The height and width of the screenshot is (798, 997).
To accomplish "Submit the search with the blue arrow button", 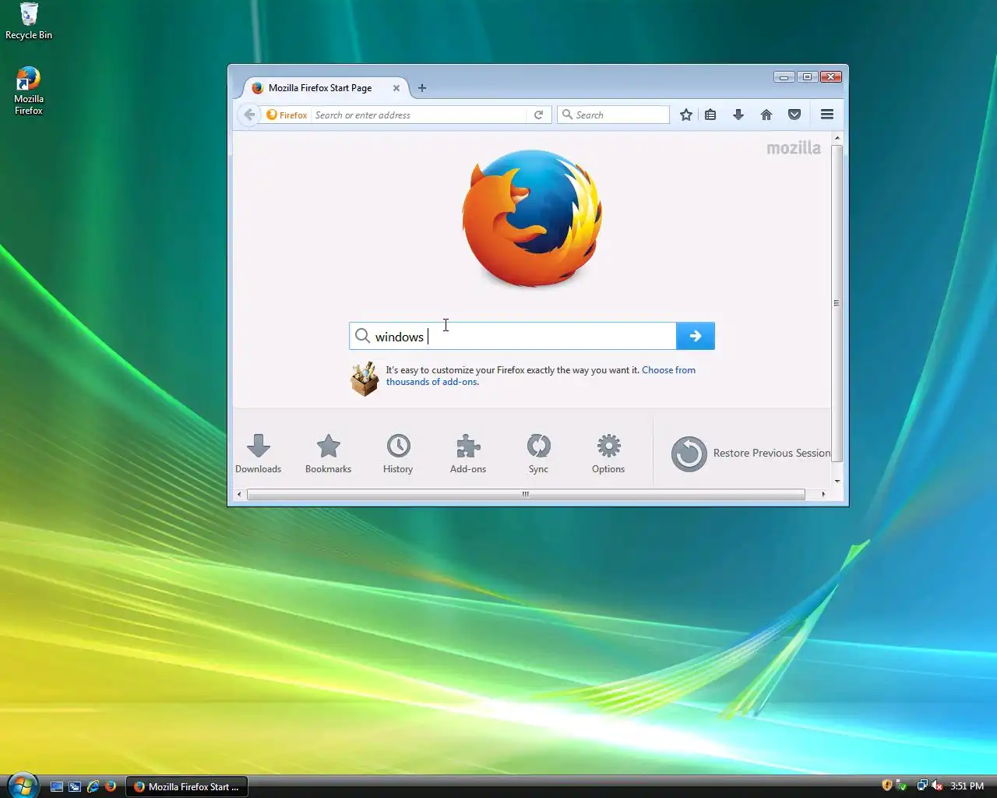I will [x=696, y=336].
